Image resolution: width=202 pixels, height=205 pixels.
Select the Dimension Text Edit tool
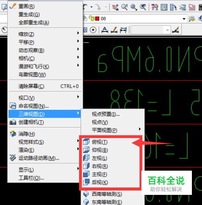[x=105, y=30]
